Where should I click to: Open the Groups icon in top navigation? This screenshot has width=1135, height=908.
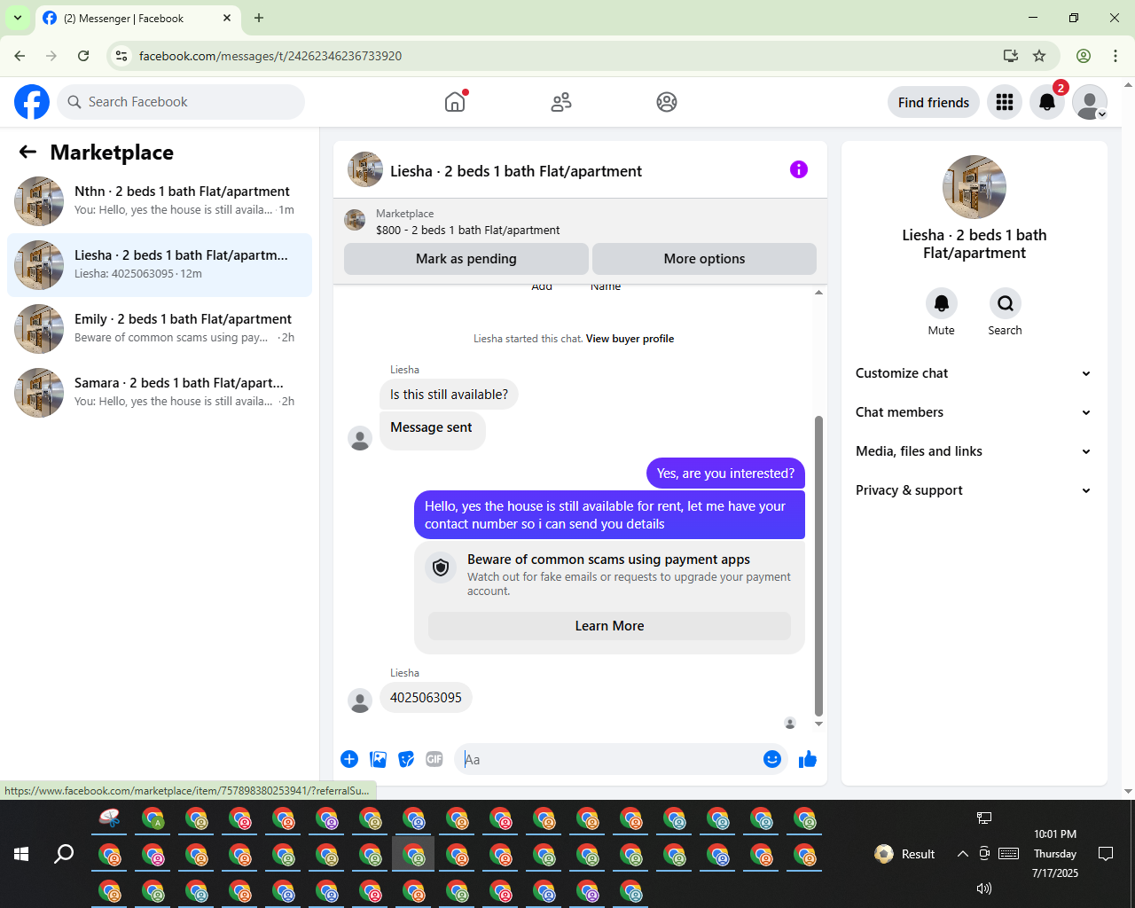667,102
